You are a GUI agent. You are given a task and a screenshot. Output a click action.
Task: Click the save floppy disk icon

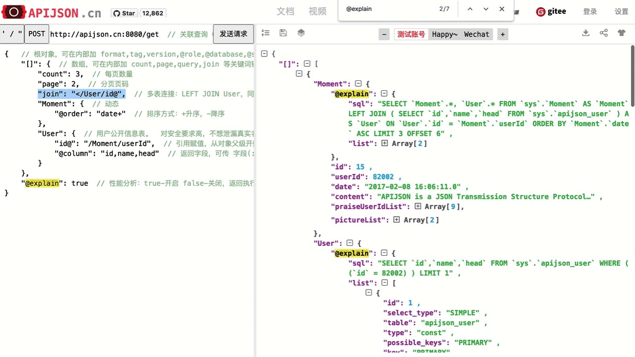283,33
